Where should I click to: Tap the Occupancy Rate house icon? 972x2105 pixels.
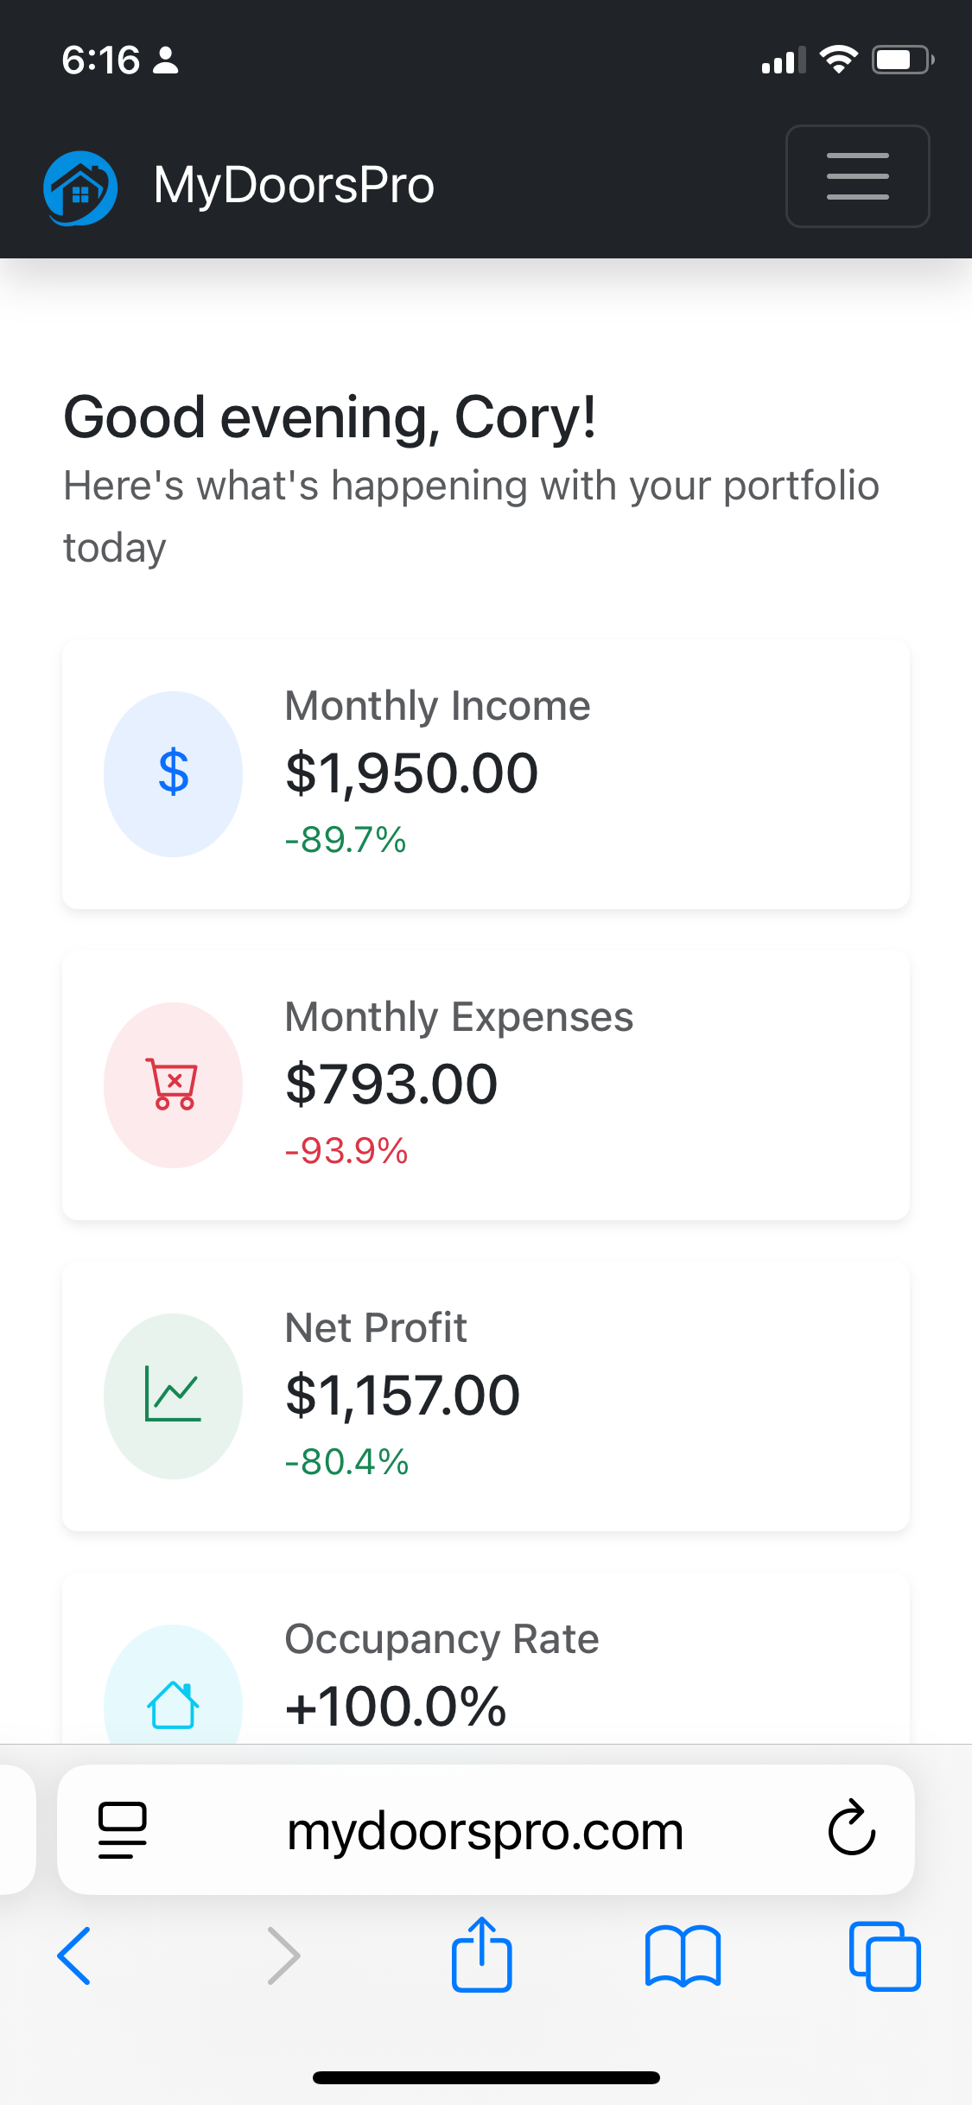173,1704
